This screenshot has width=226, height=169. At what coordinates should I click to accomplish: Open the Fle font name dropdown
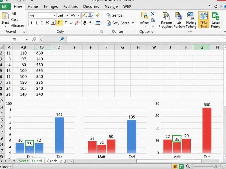click(x=42, y=15)
